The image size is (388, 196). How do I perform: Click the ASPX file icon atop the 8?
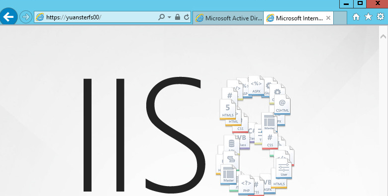coord(256,86)
